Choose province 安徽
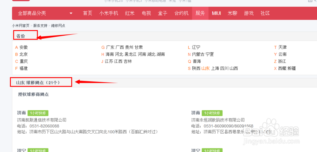Viewport: 317px width, 152px height. (24, 47)
